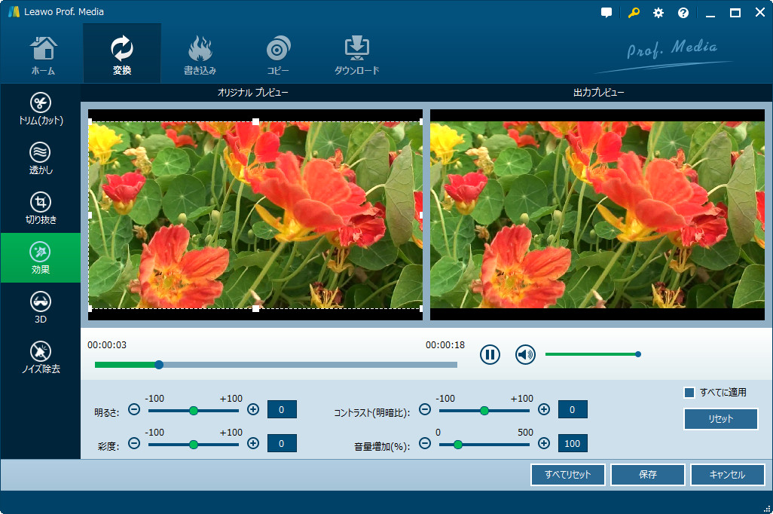Screen dimensions: 773x514
Task: Click the コントラスト contrast value field
Action: [x=573, y=409]
